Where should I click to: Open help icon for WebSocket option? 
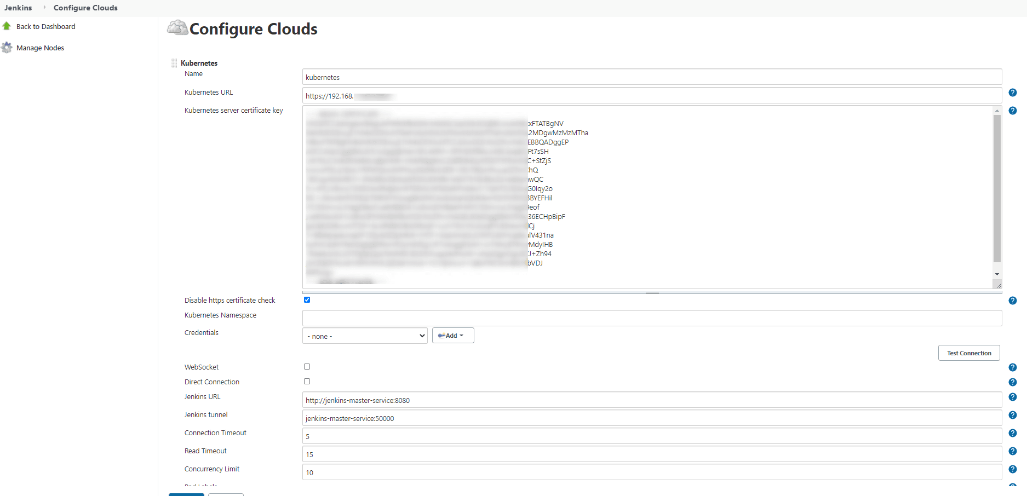pyautogui.click(x=1013, y=367)
